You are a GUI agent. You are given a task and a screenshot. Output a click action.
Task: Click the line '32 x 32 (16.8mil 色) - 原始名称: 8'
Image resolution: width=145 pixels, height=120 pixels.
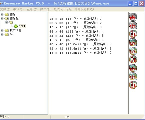pyautogui.click(x=80, y=48)
